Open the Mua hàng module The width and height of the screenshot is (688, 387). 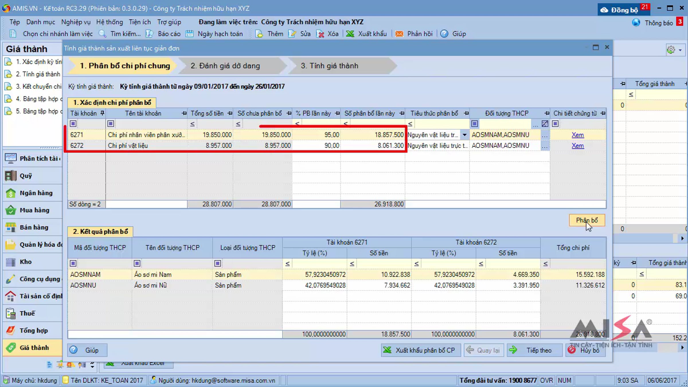coord(32,210)
